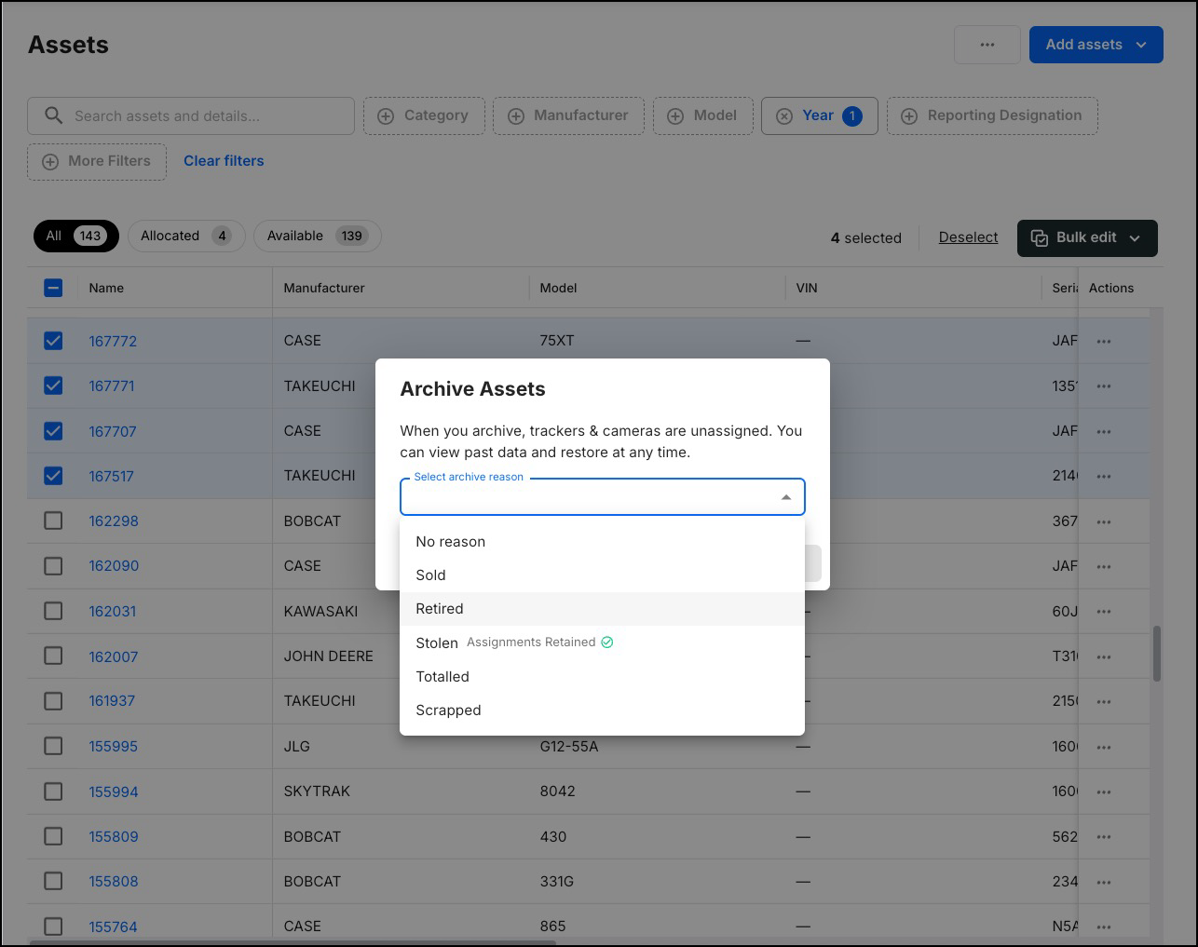Click the horizontal table scrollbar thumb
The height and width of the screenshot is (947, 1198).
[x=293, y=942]
